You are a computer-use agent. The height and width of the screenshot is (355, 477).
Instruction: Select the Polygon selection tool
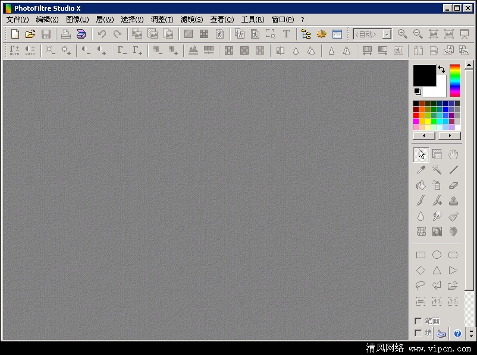pyautogui.click(x=437, y=286)
